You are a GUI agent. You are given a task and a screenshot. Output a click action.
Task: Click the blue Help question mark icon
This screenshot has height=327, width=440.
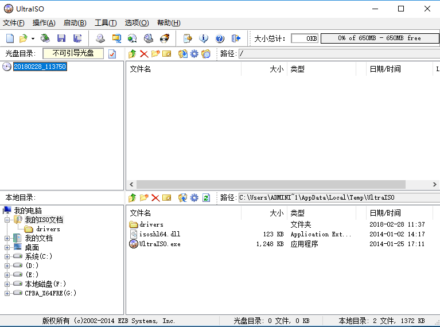pyautogui.click(x=220, y=38)
